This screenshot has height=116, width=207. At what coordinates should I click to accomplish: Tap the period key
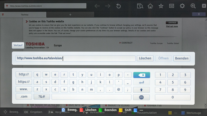109,89
